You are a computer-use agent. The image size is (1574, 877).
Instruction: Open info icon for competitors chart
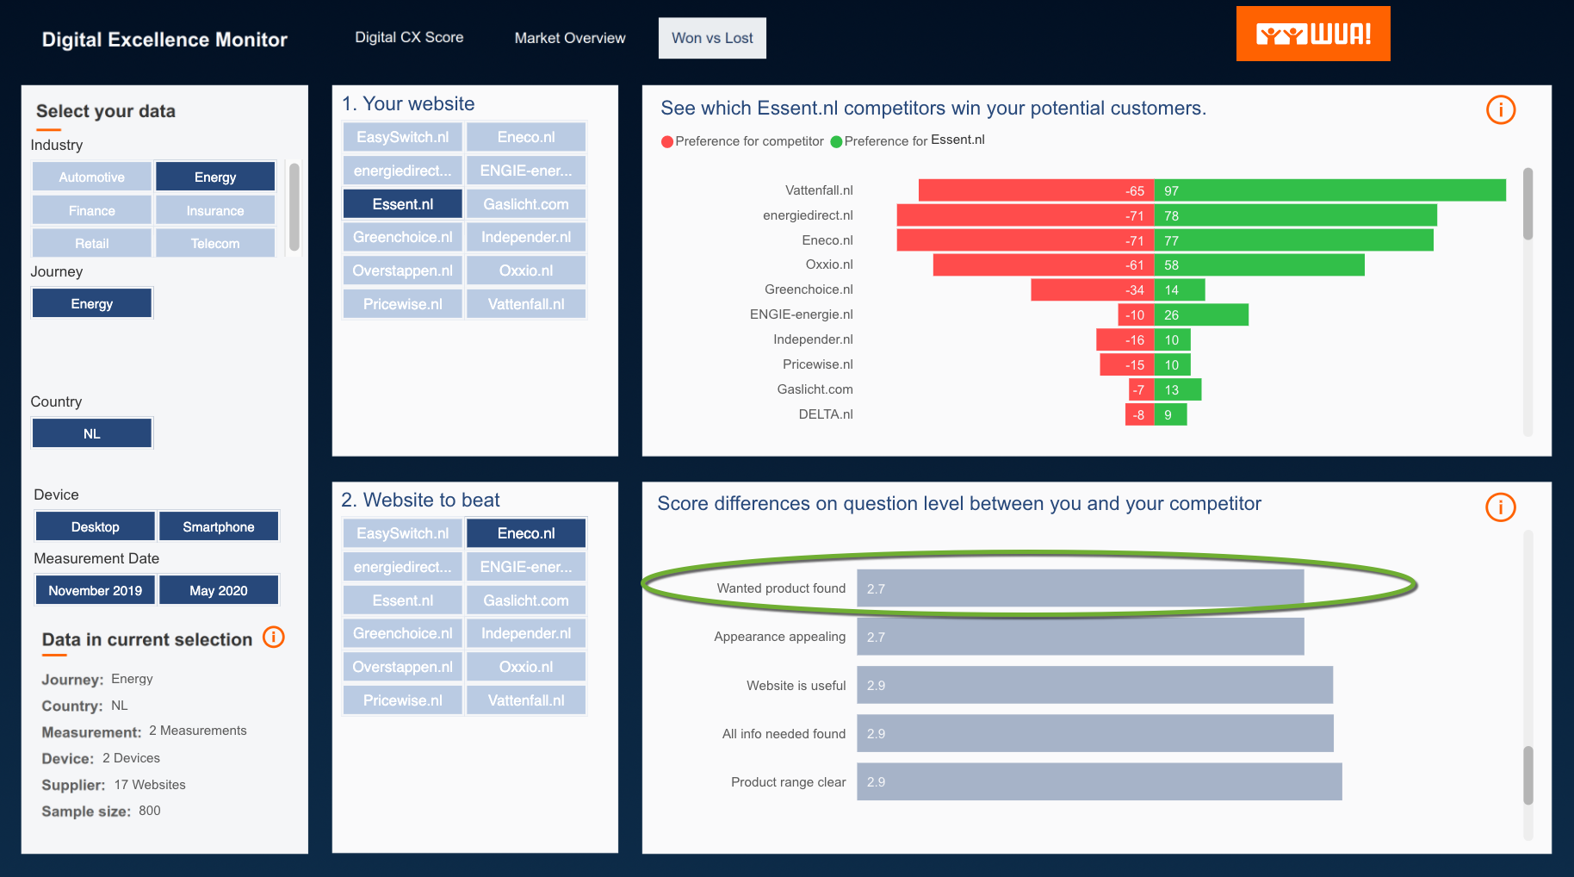coord(1500,110)
